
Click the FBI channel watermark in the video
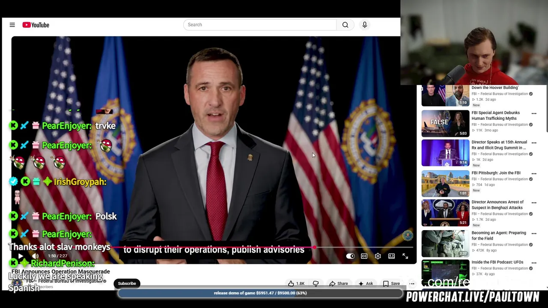pos(408,235)
